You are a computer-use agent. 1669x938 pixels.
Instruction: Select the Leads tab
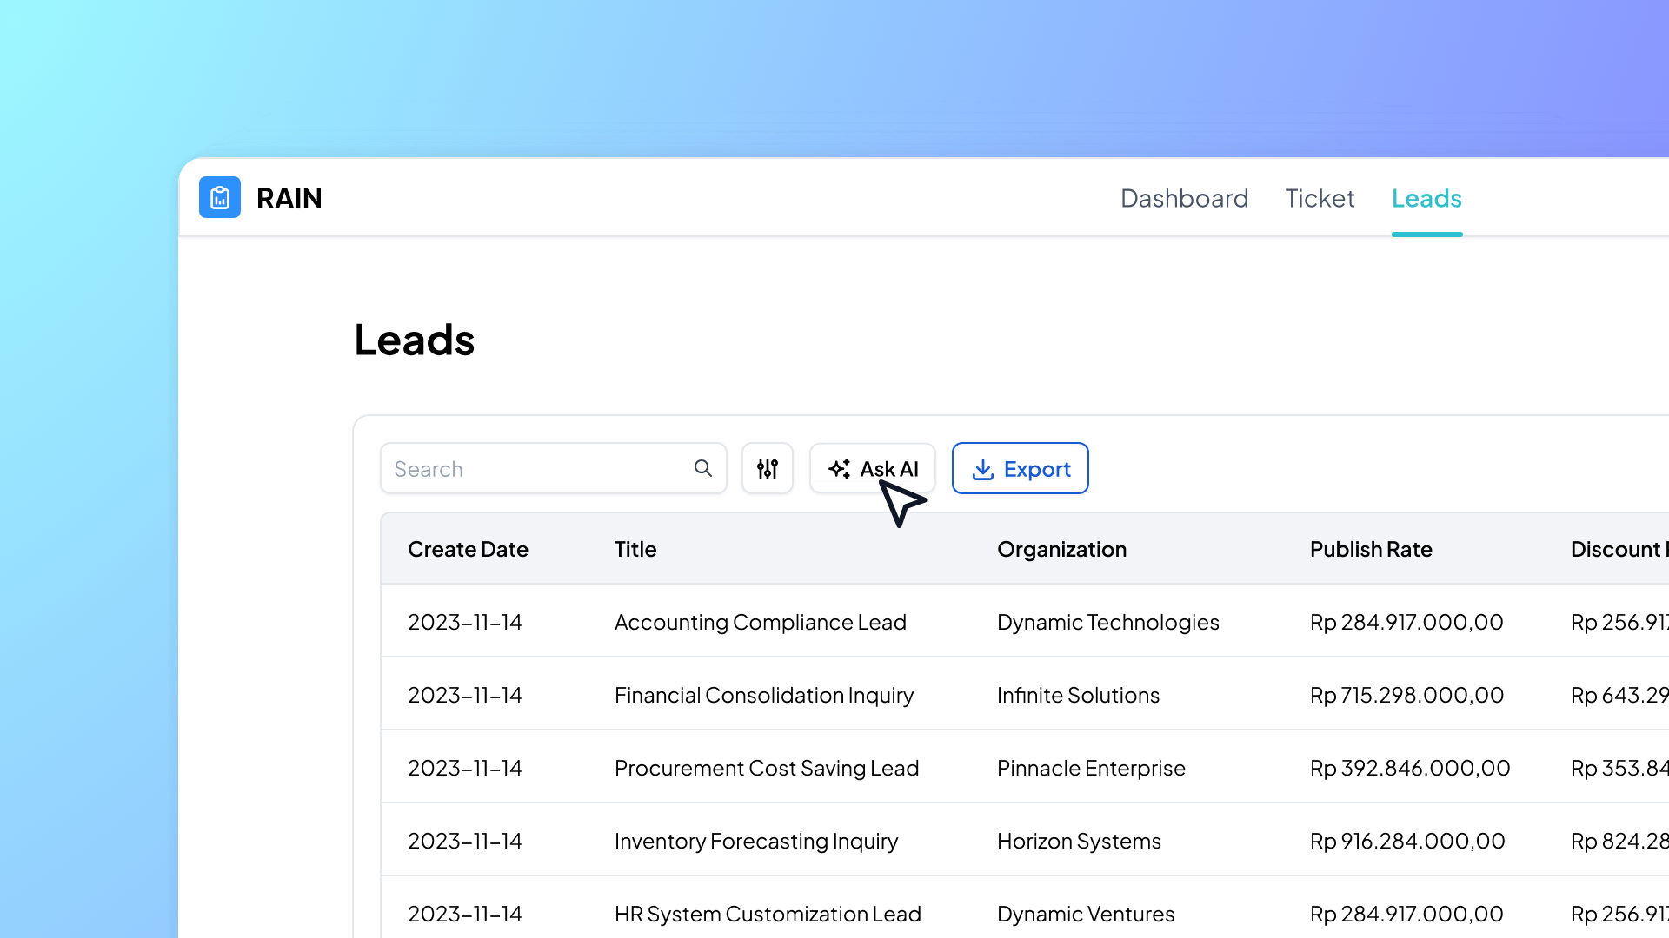click(x=1426, y=199)
